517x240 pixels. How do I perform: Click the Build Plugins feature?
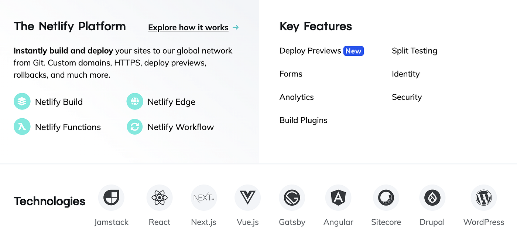tap(303, 120)
